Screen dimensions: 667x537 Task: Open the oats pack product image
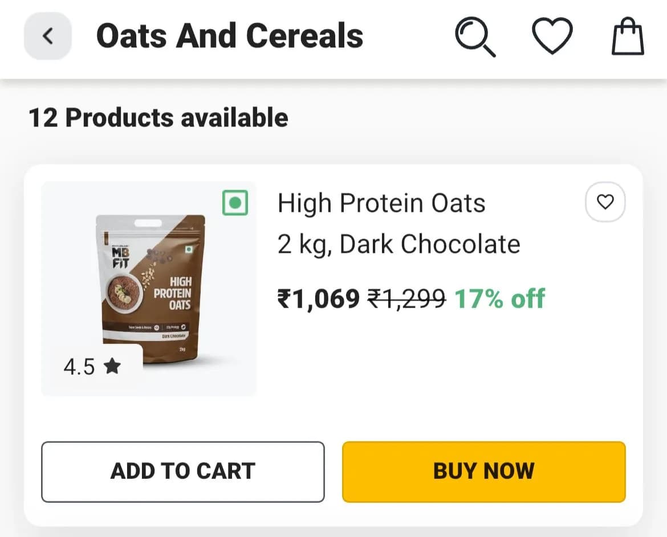click(149, 288)
